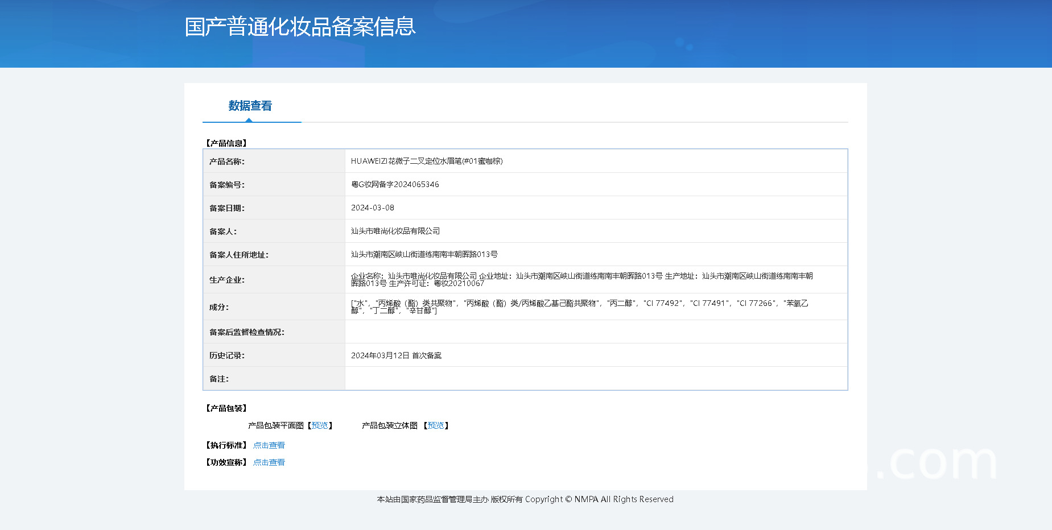Click the 【产品包装】 section heading
Viewport: 1052px width, 530px height.
226,408
